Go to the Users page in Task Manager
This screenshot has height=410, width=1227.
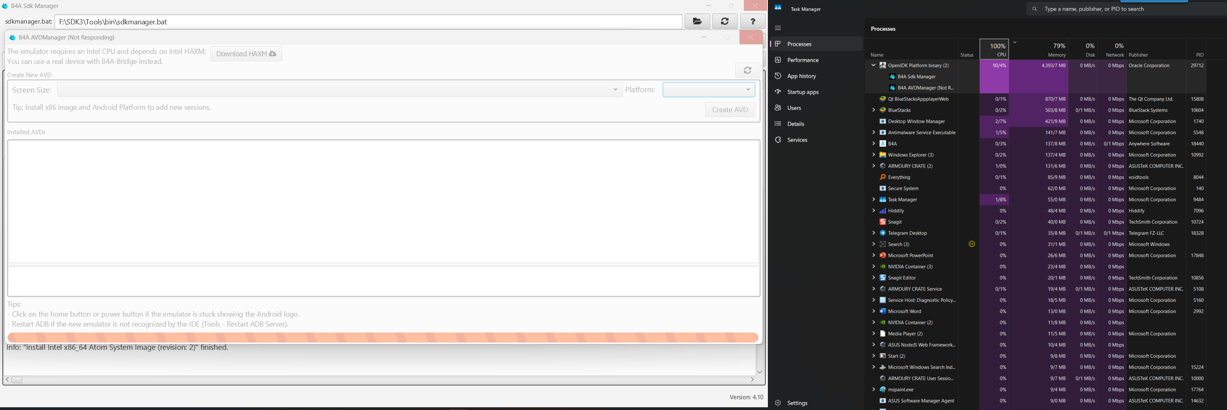[816, 108]
